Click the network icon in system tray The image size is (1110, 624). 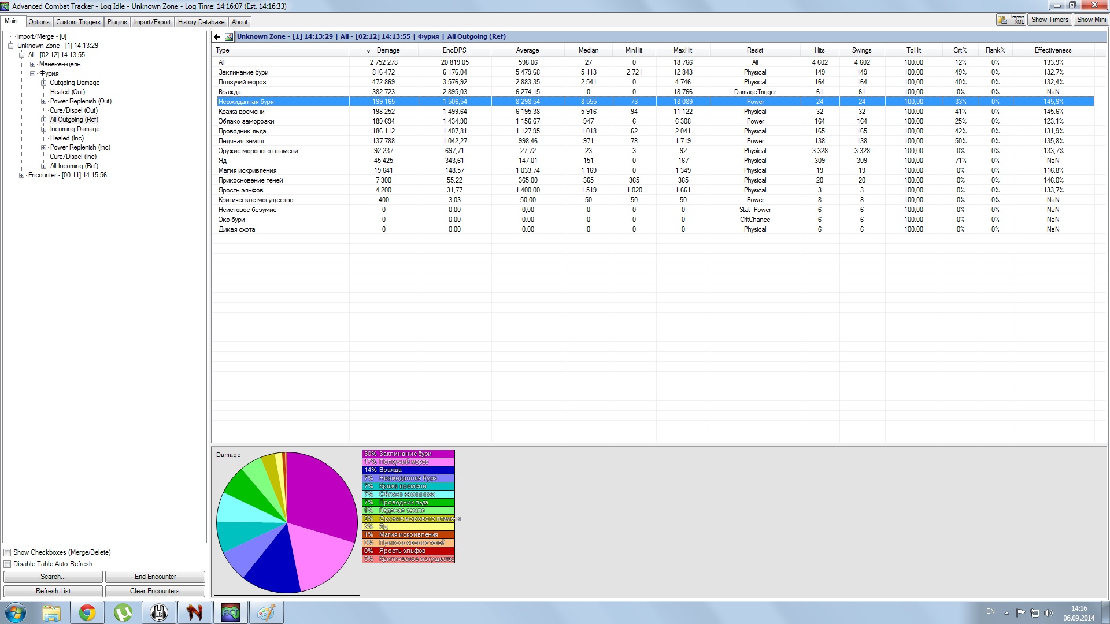click(x=1035, y=612)
